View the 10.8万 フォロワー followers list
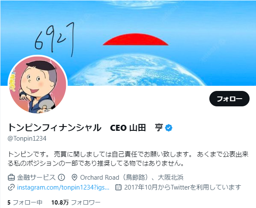Image resolution: width=256 pixels, height=208 pixels. point(76,202)
